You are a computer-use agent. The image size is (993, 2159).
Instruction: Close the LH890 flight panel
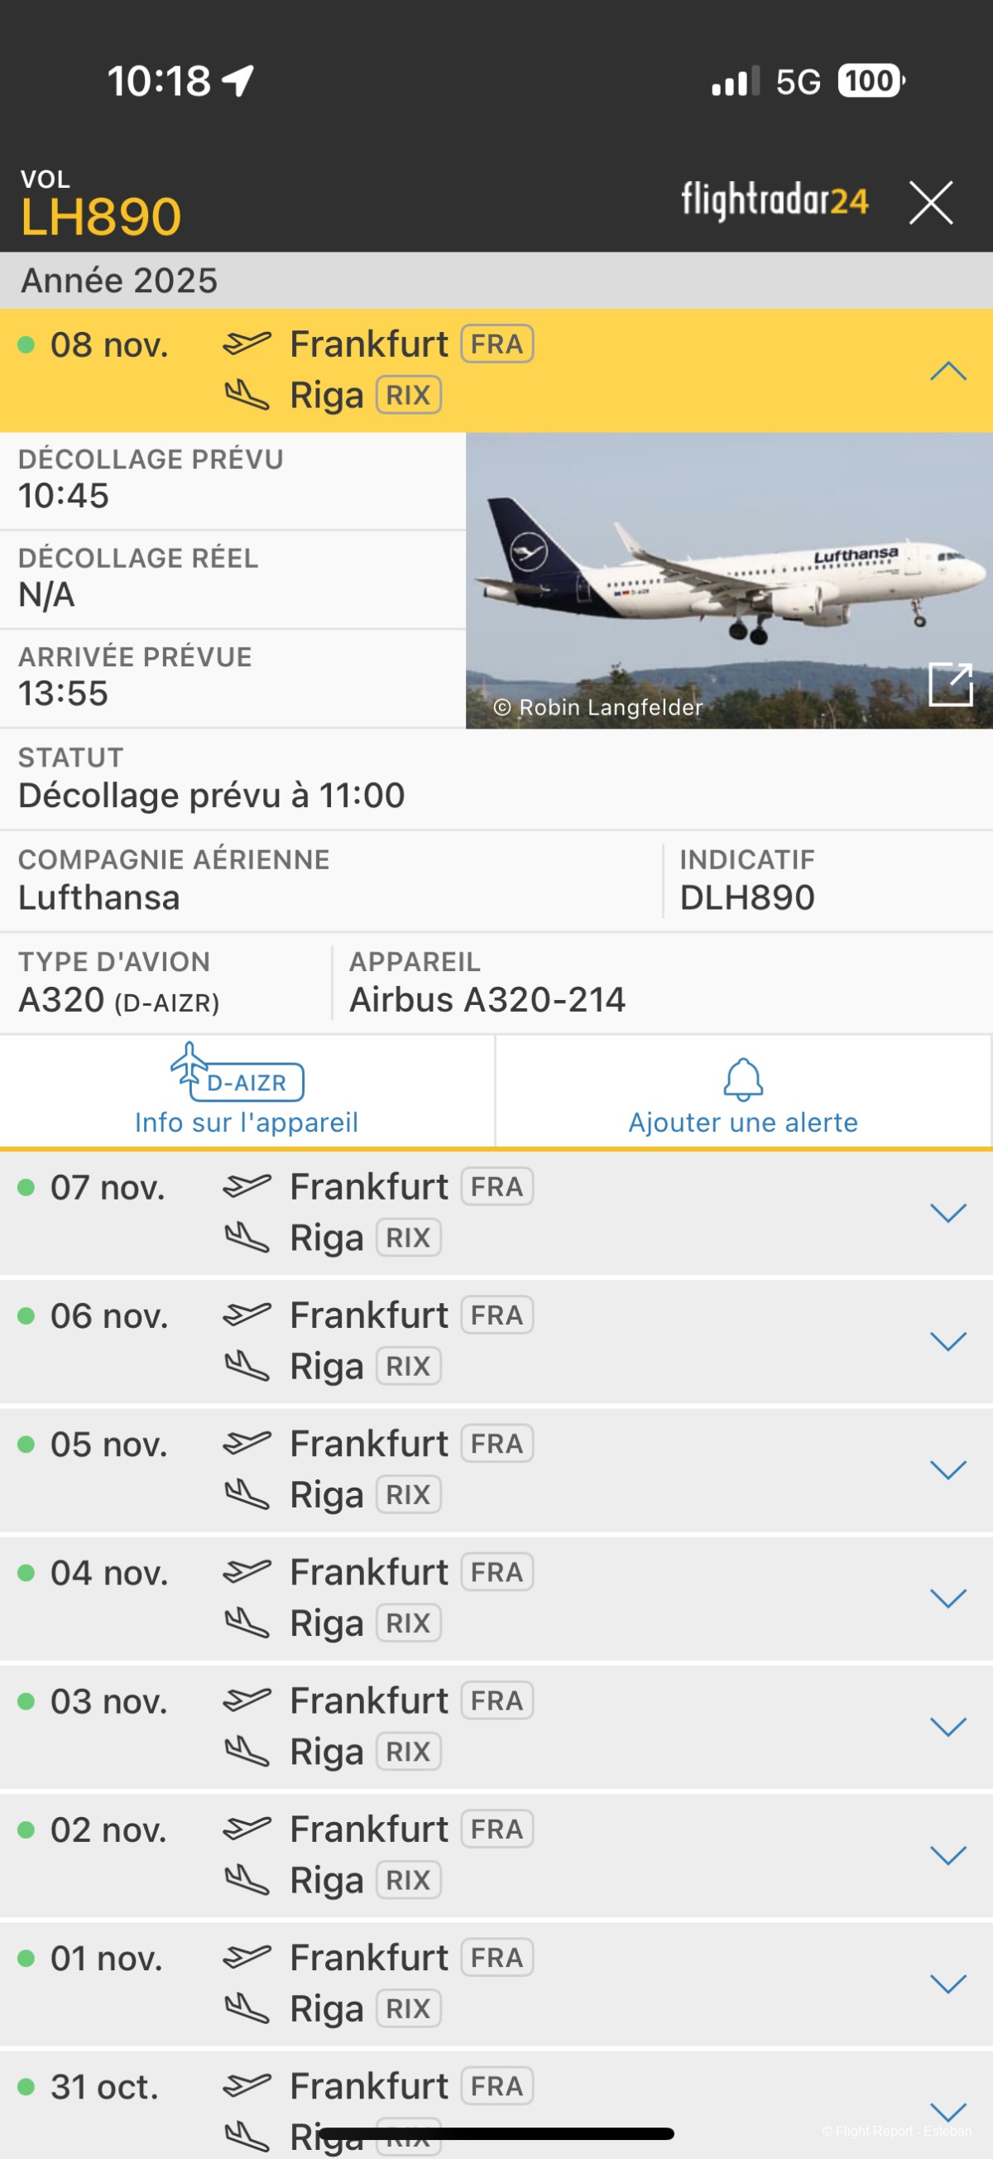pos(930,203)
